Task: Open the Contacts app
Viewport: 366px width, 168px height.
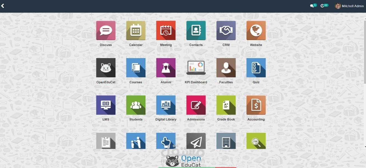Action: [196, 30]
